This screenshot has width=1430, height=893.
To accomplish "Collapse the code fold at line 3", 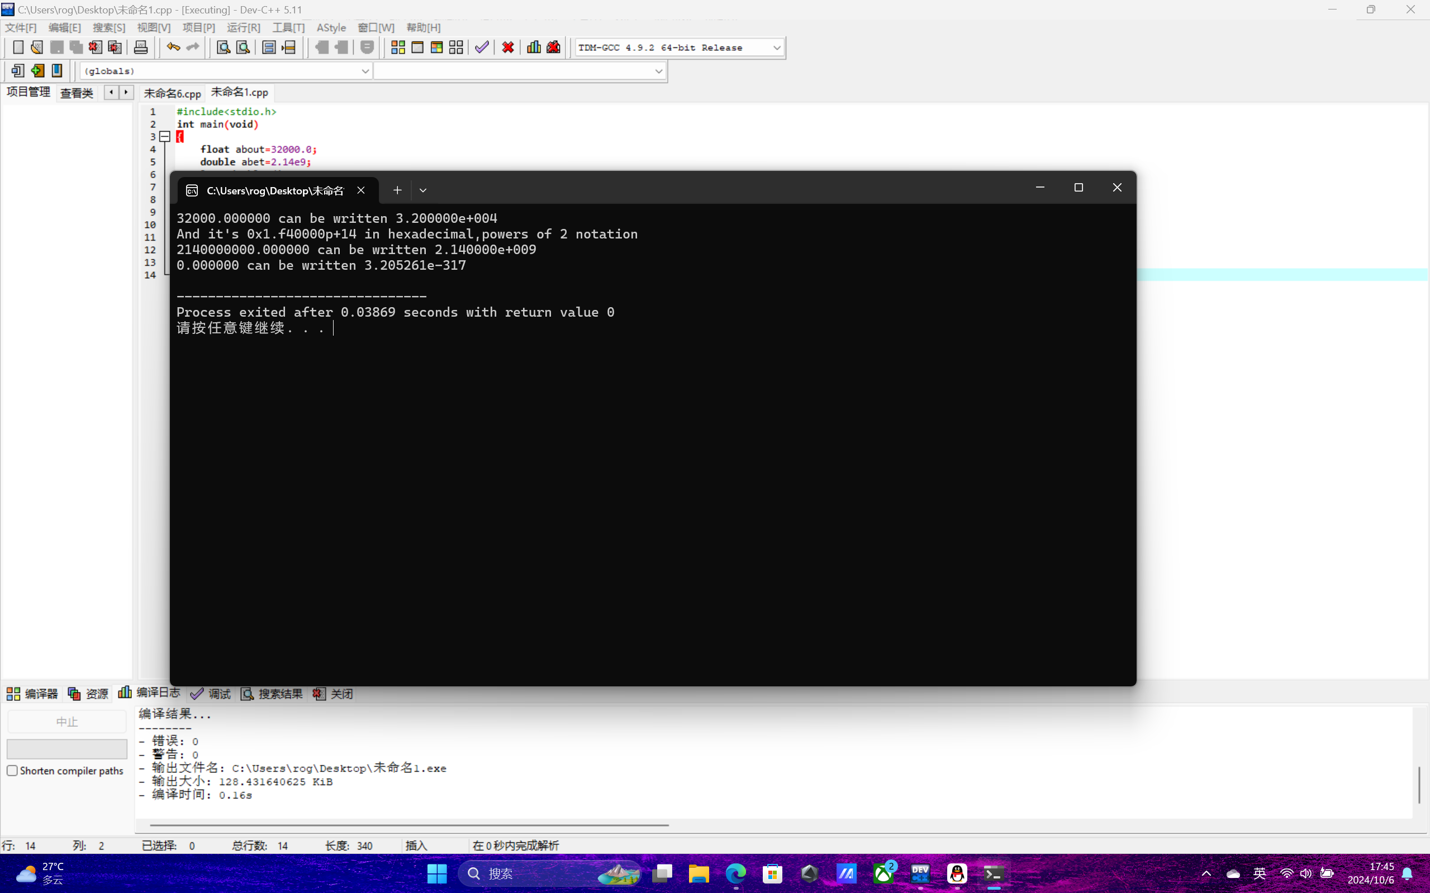I will 165,136.
